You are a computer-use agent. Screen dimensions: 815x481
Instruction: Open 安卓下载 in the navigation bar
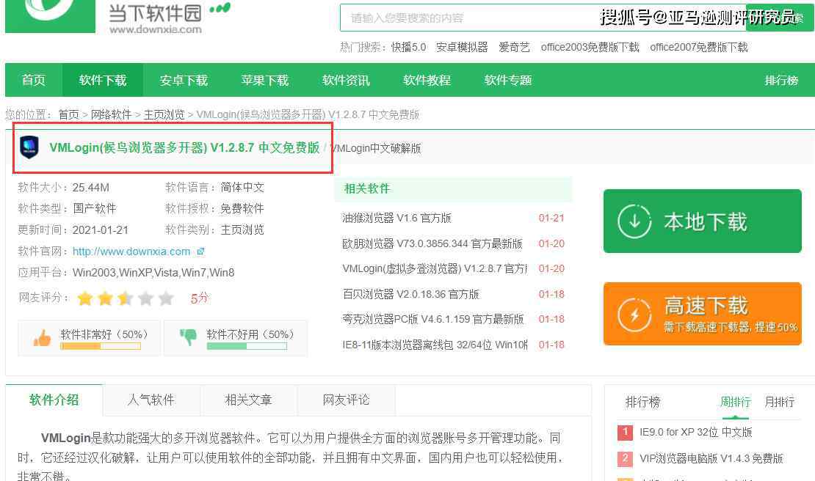point(184,80)
